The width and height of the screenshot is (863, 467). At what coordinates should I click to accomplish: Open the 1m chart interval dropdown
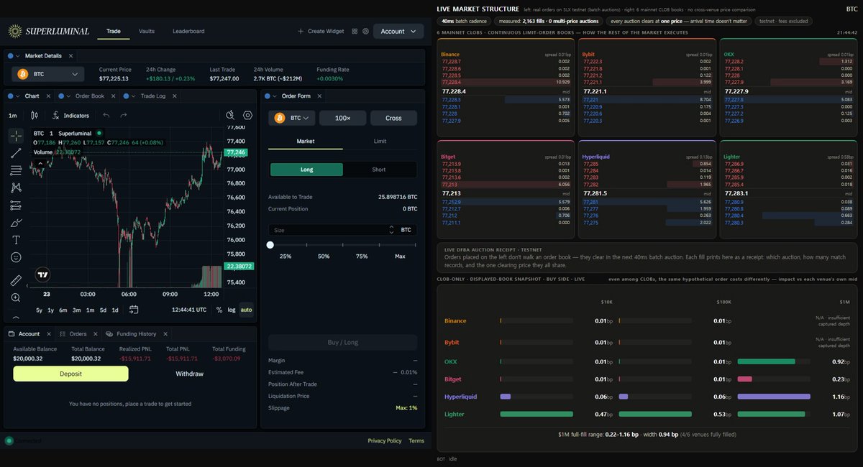[13, 115]
